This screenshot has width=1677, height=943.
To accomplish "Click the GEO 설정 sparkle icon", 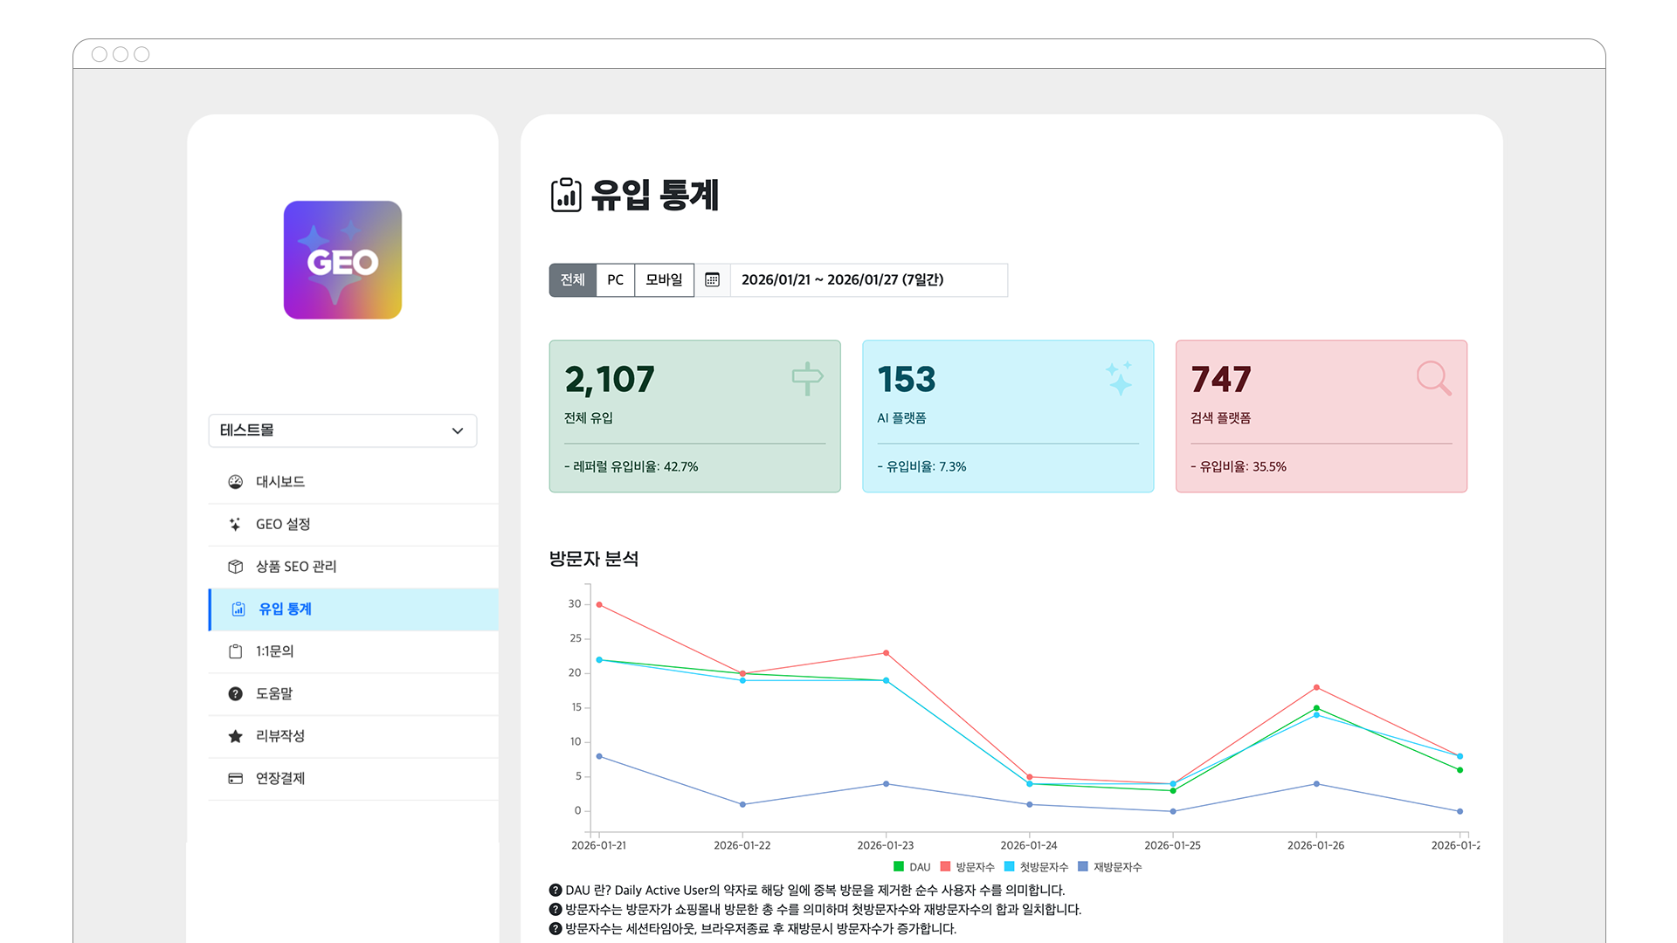I will [235, 524].
